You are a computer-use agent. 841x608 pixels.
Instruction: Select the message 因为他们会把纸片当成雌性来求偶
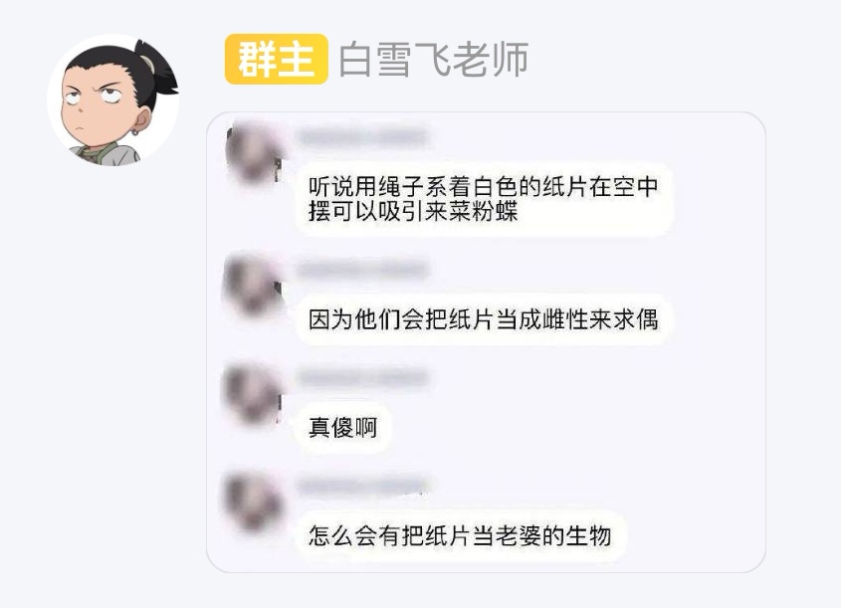click(x=483, y=319)
